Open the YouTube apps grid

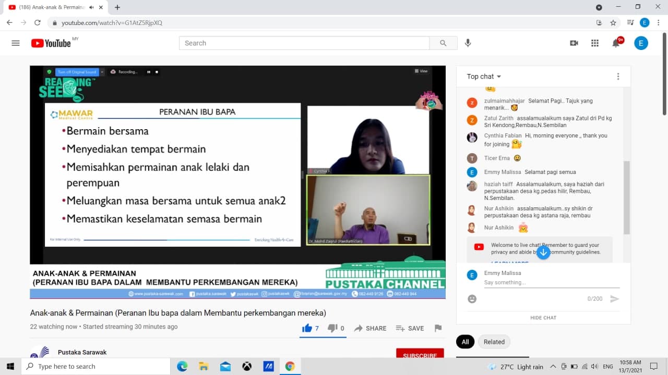595,43
